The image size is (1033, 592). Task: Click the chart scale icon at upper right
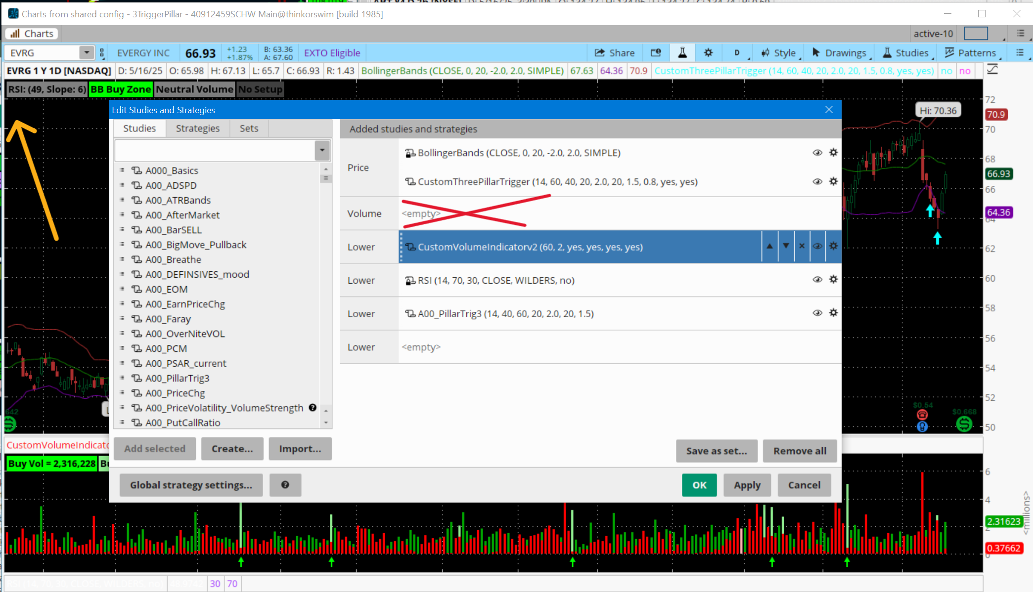click(992, 70)
